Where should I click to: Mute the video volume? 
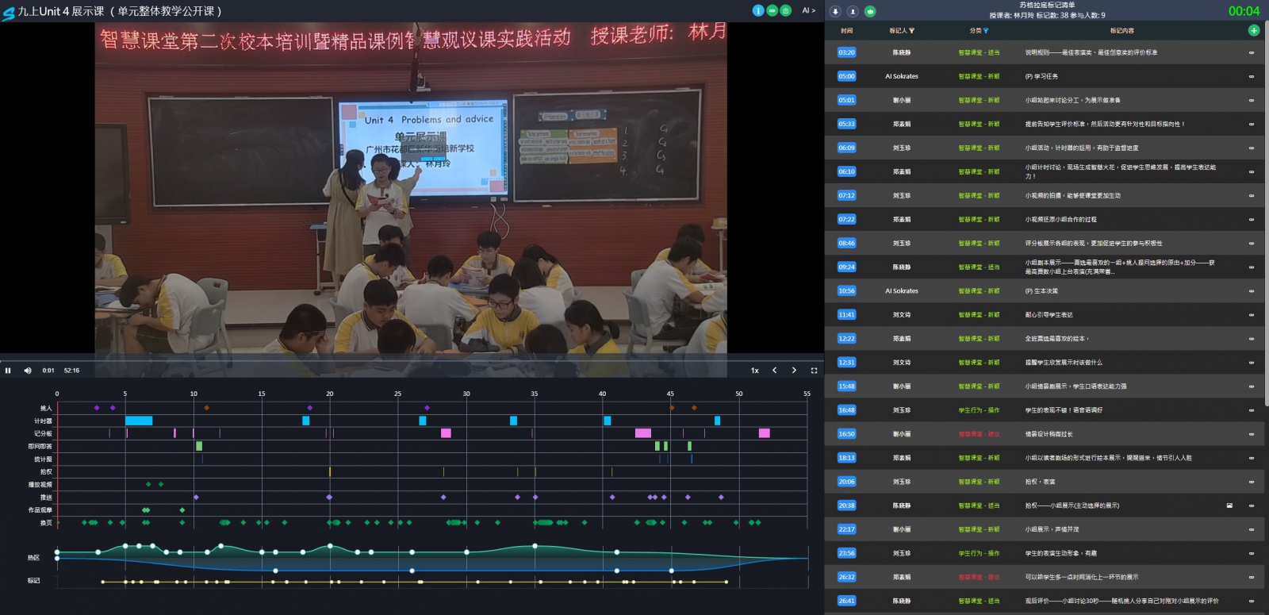tap(28, 371)
